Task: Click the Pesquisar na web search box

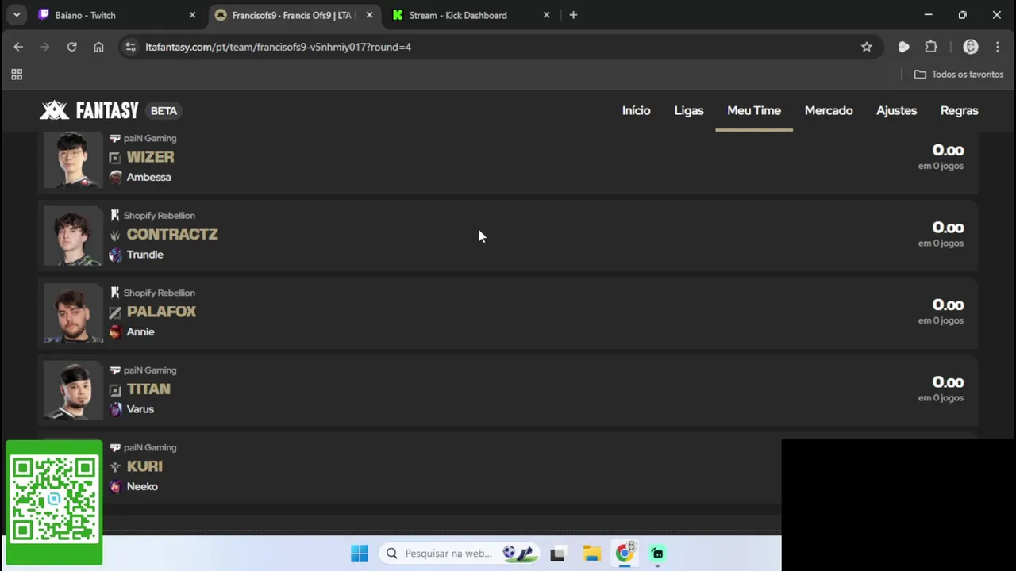Action: point(460,554)
